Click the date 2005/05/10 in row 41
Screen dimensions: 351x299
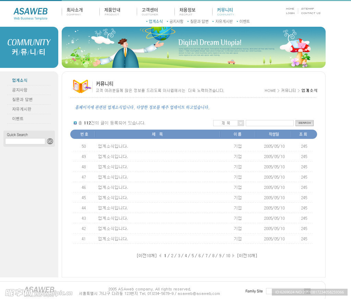click(274, 239)
